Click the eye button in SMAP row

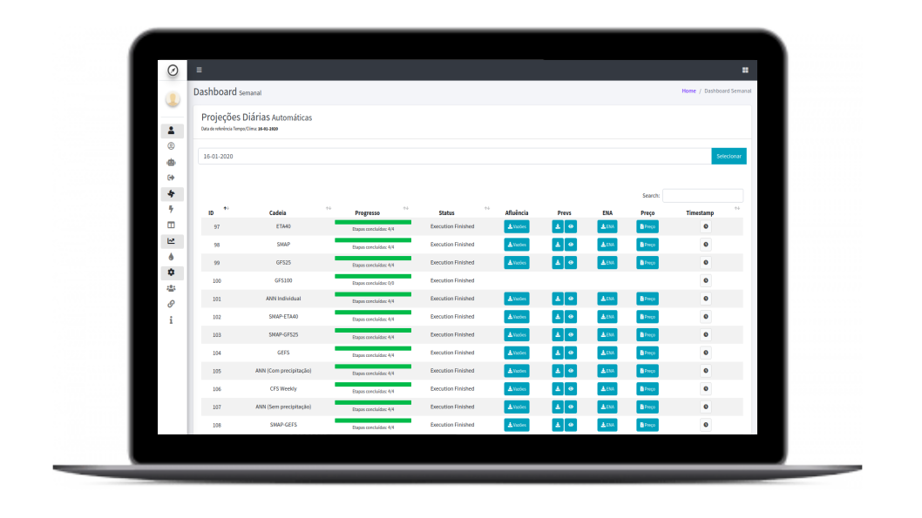coord(571,245)
